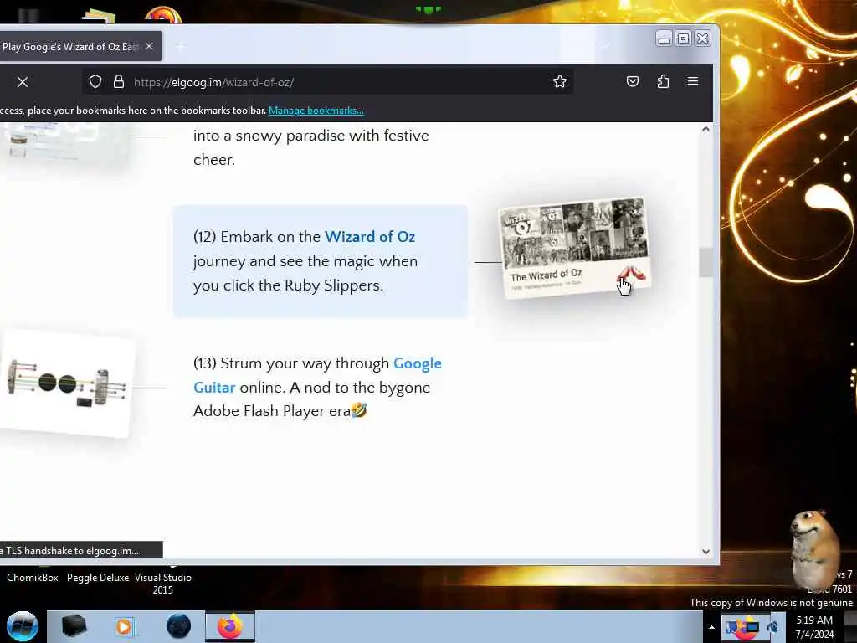
Task: Click the hamster desktop figure
Action: point(814,549)
